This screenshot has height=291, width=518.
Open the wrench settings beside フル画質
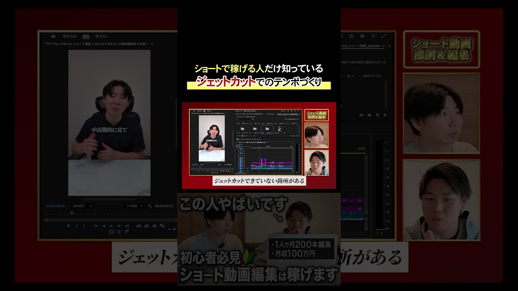pos(150,206)
